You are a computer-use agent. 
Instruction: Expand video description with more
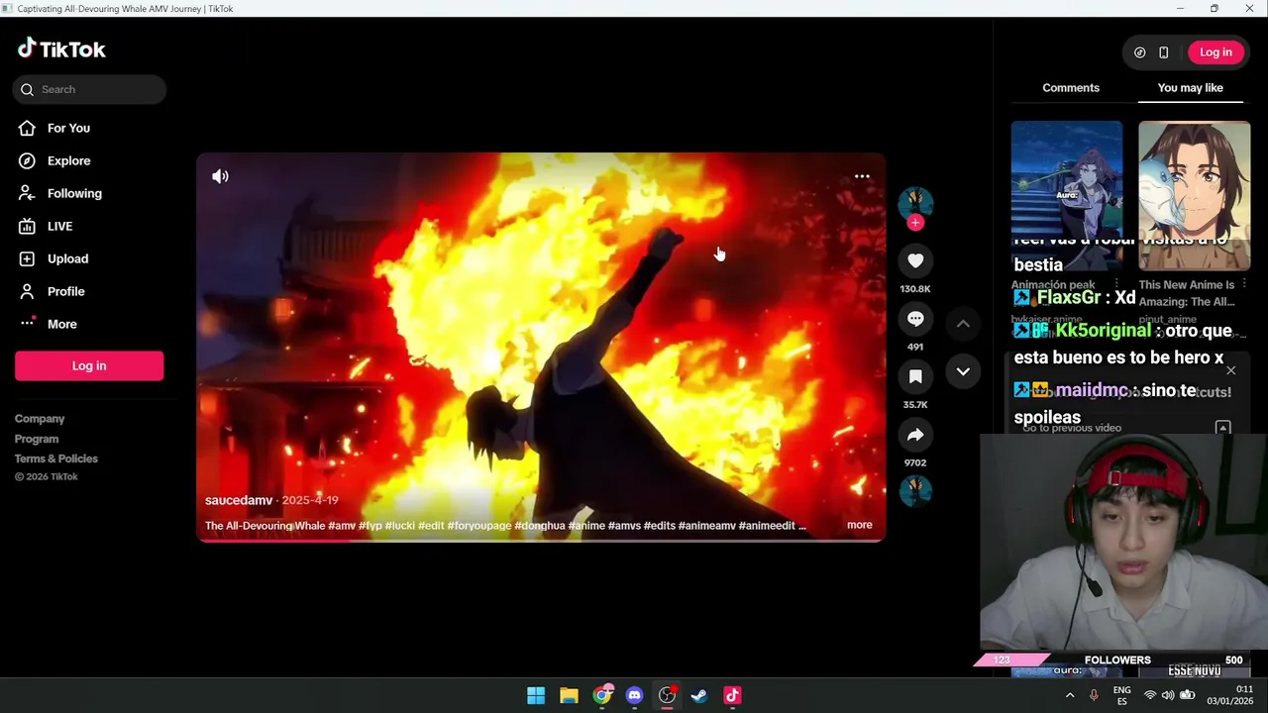(860, 525)
